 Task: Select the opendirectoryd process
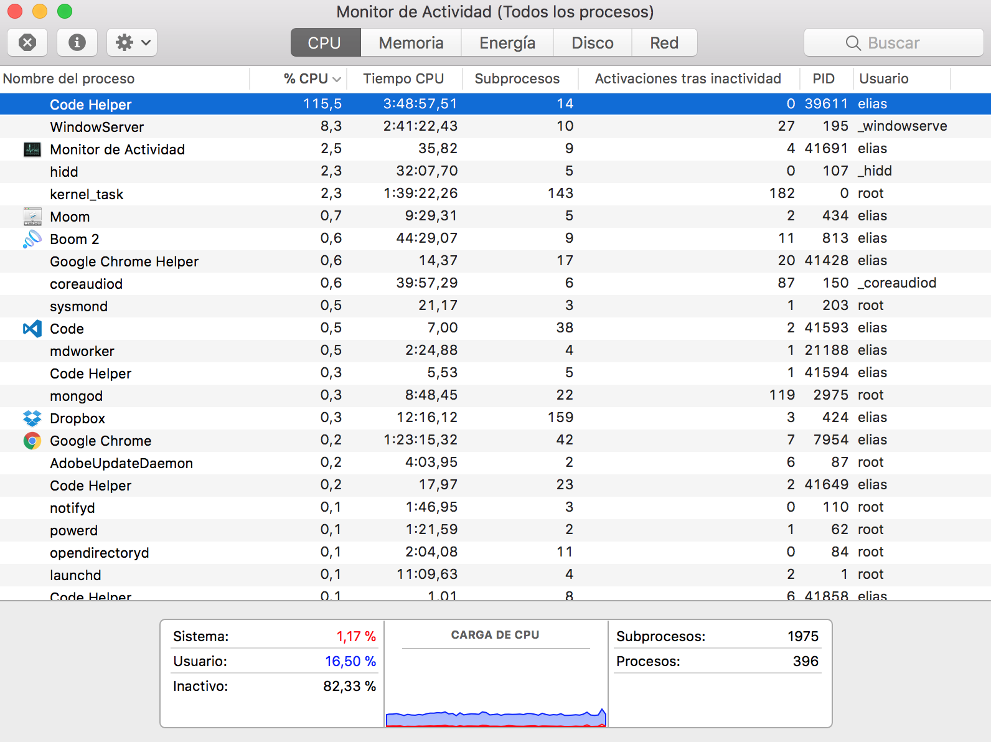pos(496,552)
